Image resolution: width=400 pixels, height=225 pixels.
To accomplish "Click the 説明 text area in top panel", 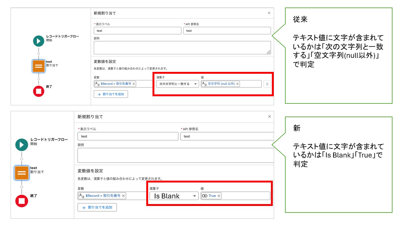I will pos(182,47).
